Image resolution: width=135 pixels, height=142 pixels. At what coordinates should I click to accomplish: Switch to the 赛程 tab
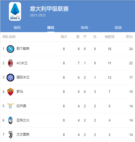pyautogui.click(x=17, y=28)
